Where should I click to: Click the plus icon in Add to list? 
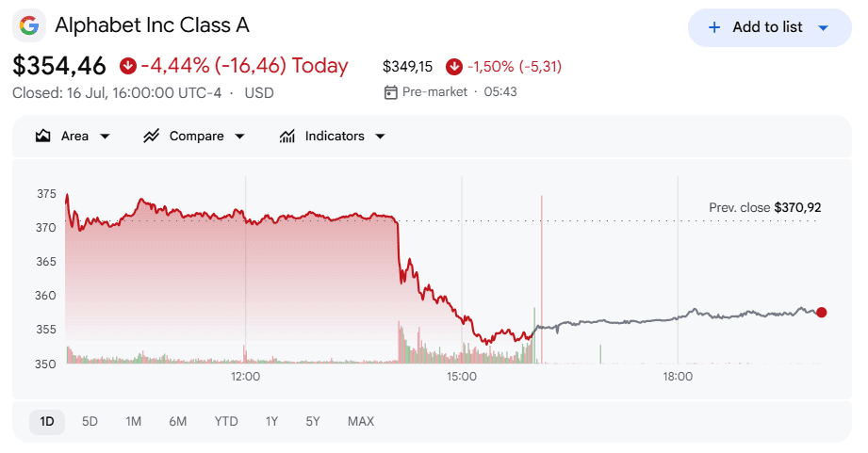pyautogui.click(x=714, y=27)
